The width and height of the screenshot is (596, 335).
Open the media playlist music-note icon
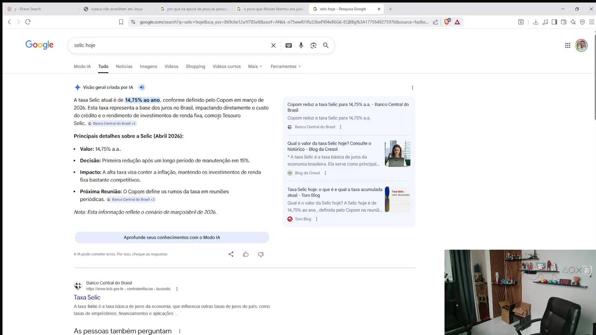click(x=545, y=22)
